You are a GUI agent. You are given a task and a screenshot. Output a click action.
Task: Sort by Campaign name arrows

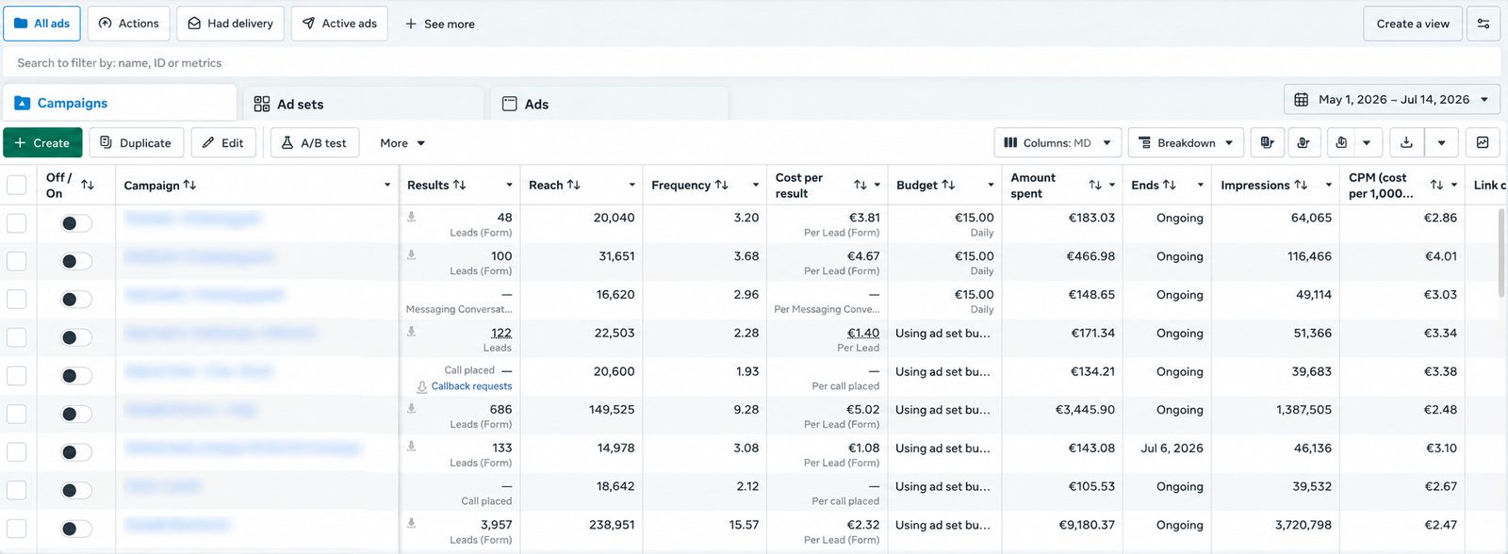click(x=189, y=185)
